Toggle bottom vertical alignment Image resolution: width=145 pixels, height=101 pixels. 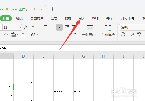pos(59,27)
